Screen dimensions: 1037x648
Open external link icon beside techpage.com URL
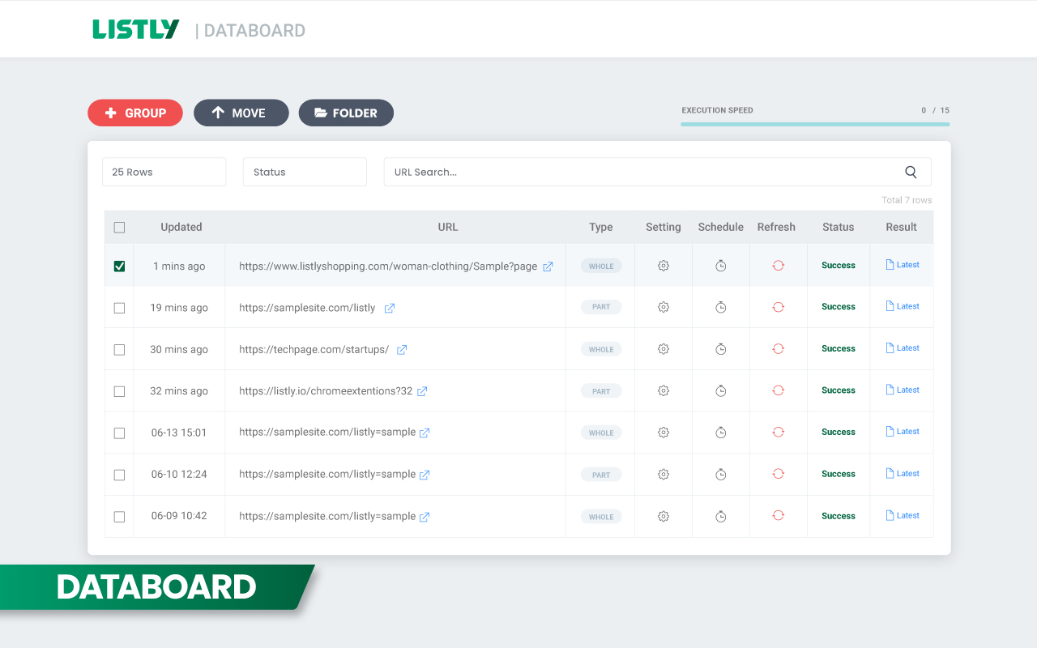pyautogui.click(x=402, y=350)
